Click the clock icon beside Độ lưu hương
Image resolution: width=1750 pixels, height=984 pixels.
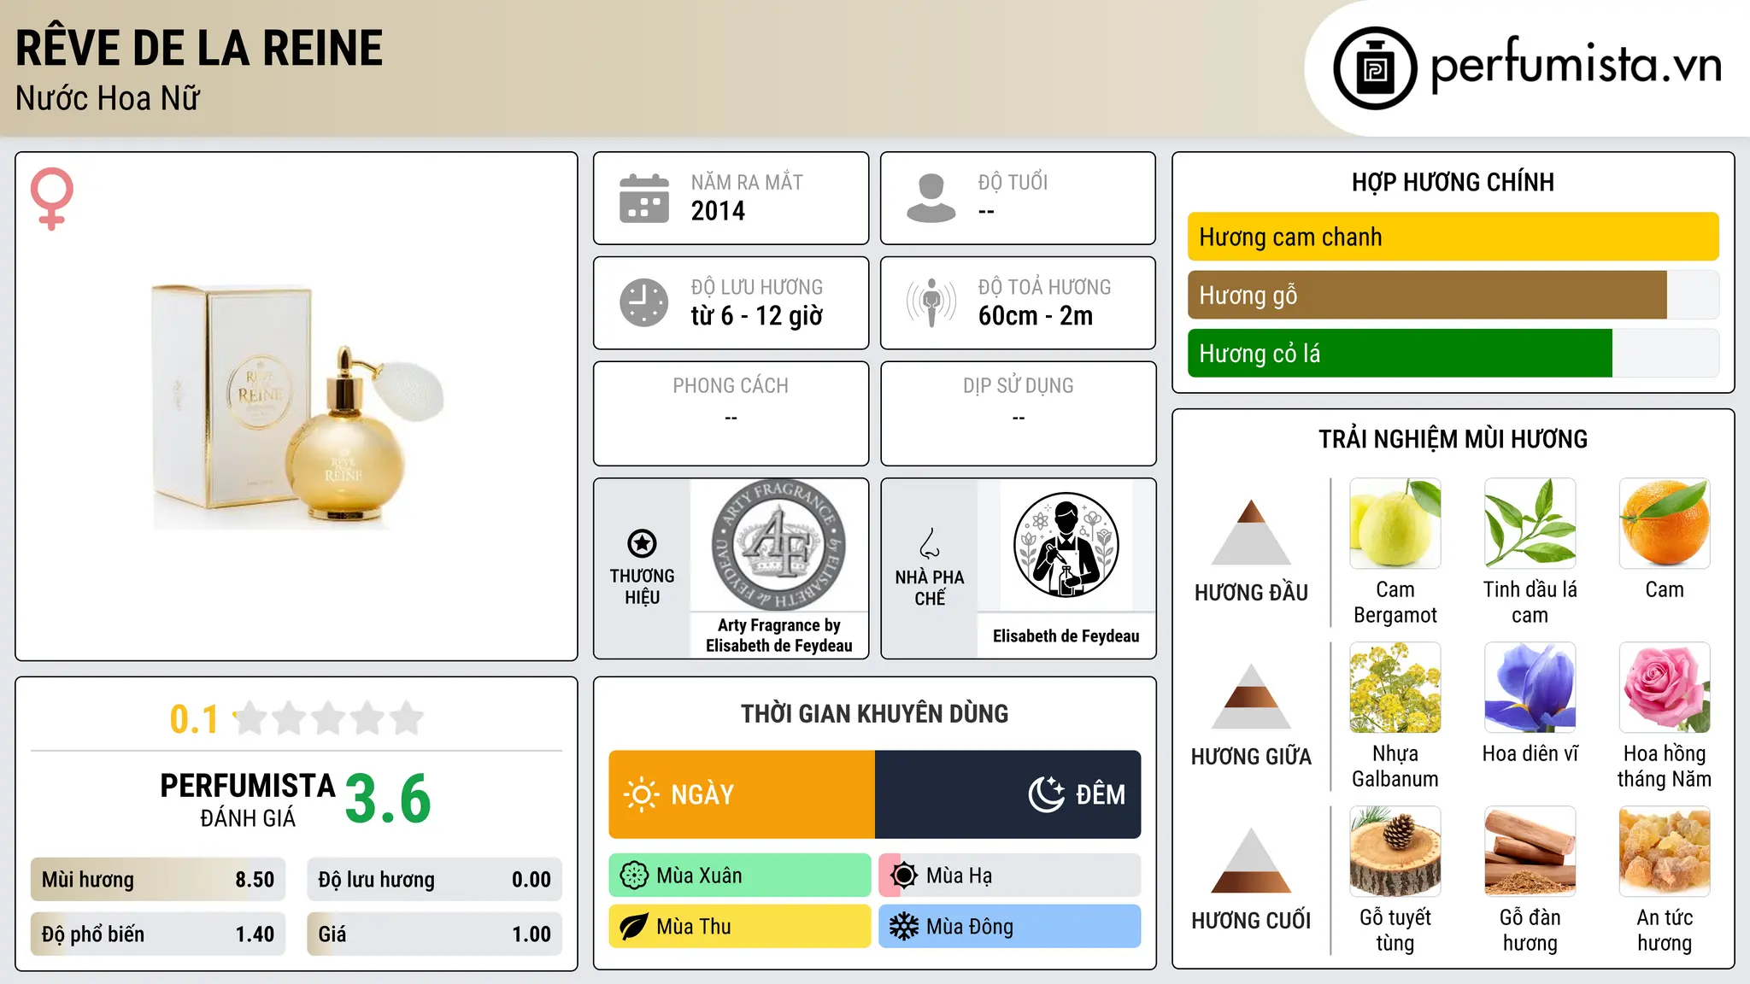point(644,302)
